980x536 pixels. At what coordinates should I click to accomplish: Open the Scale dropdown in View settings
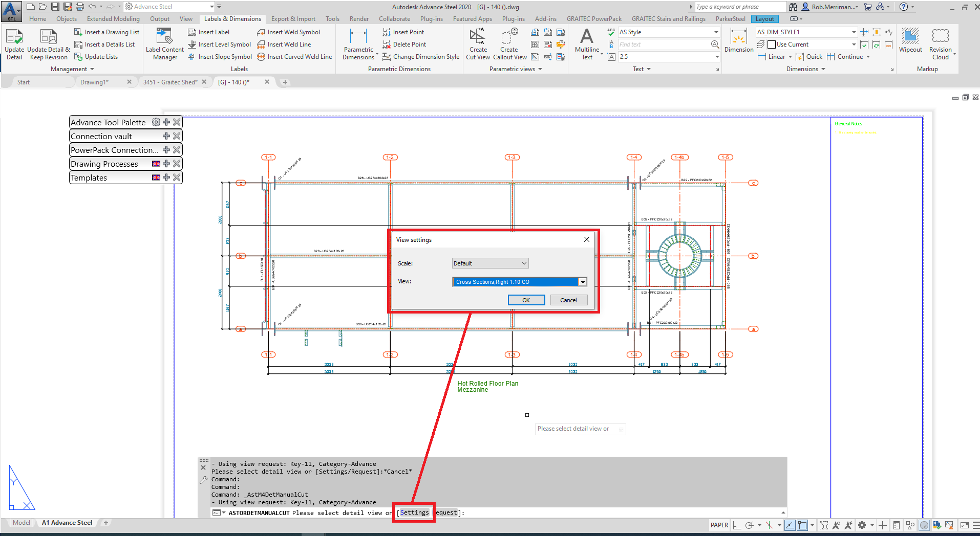(524, 263)
